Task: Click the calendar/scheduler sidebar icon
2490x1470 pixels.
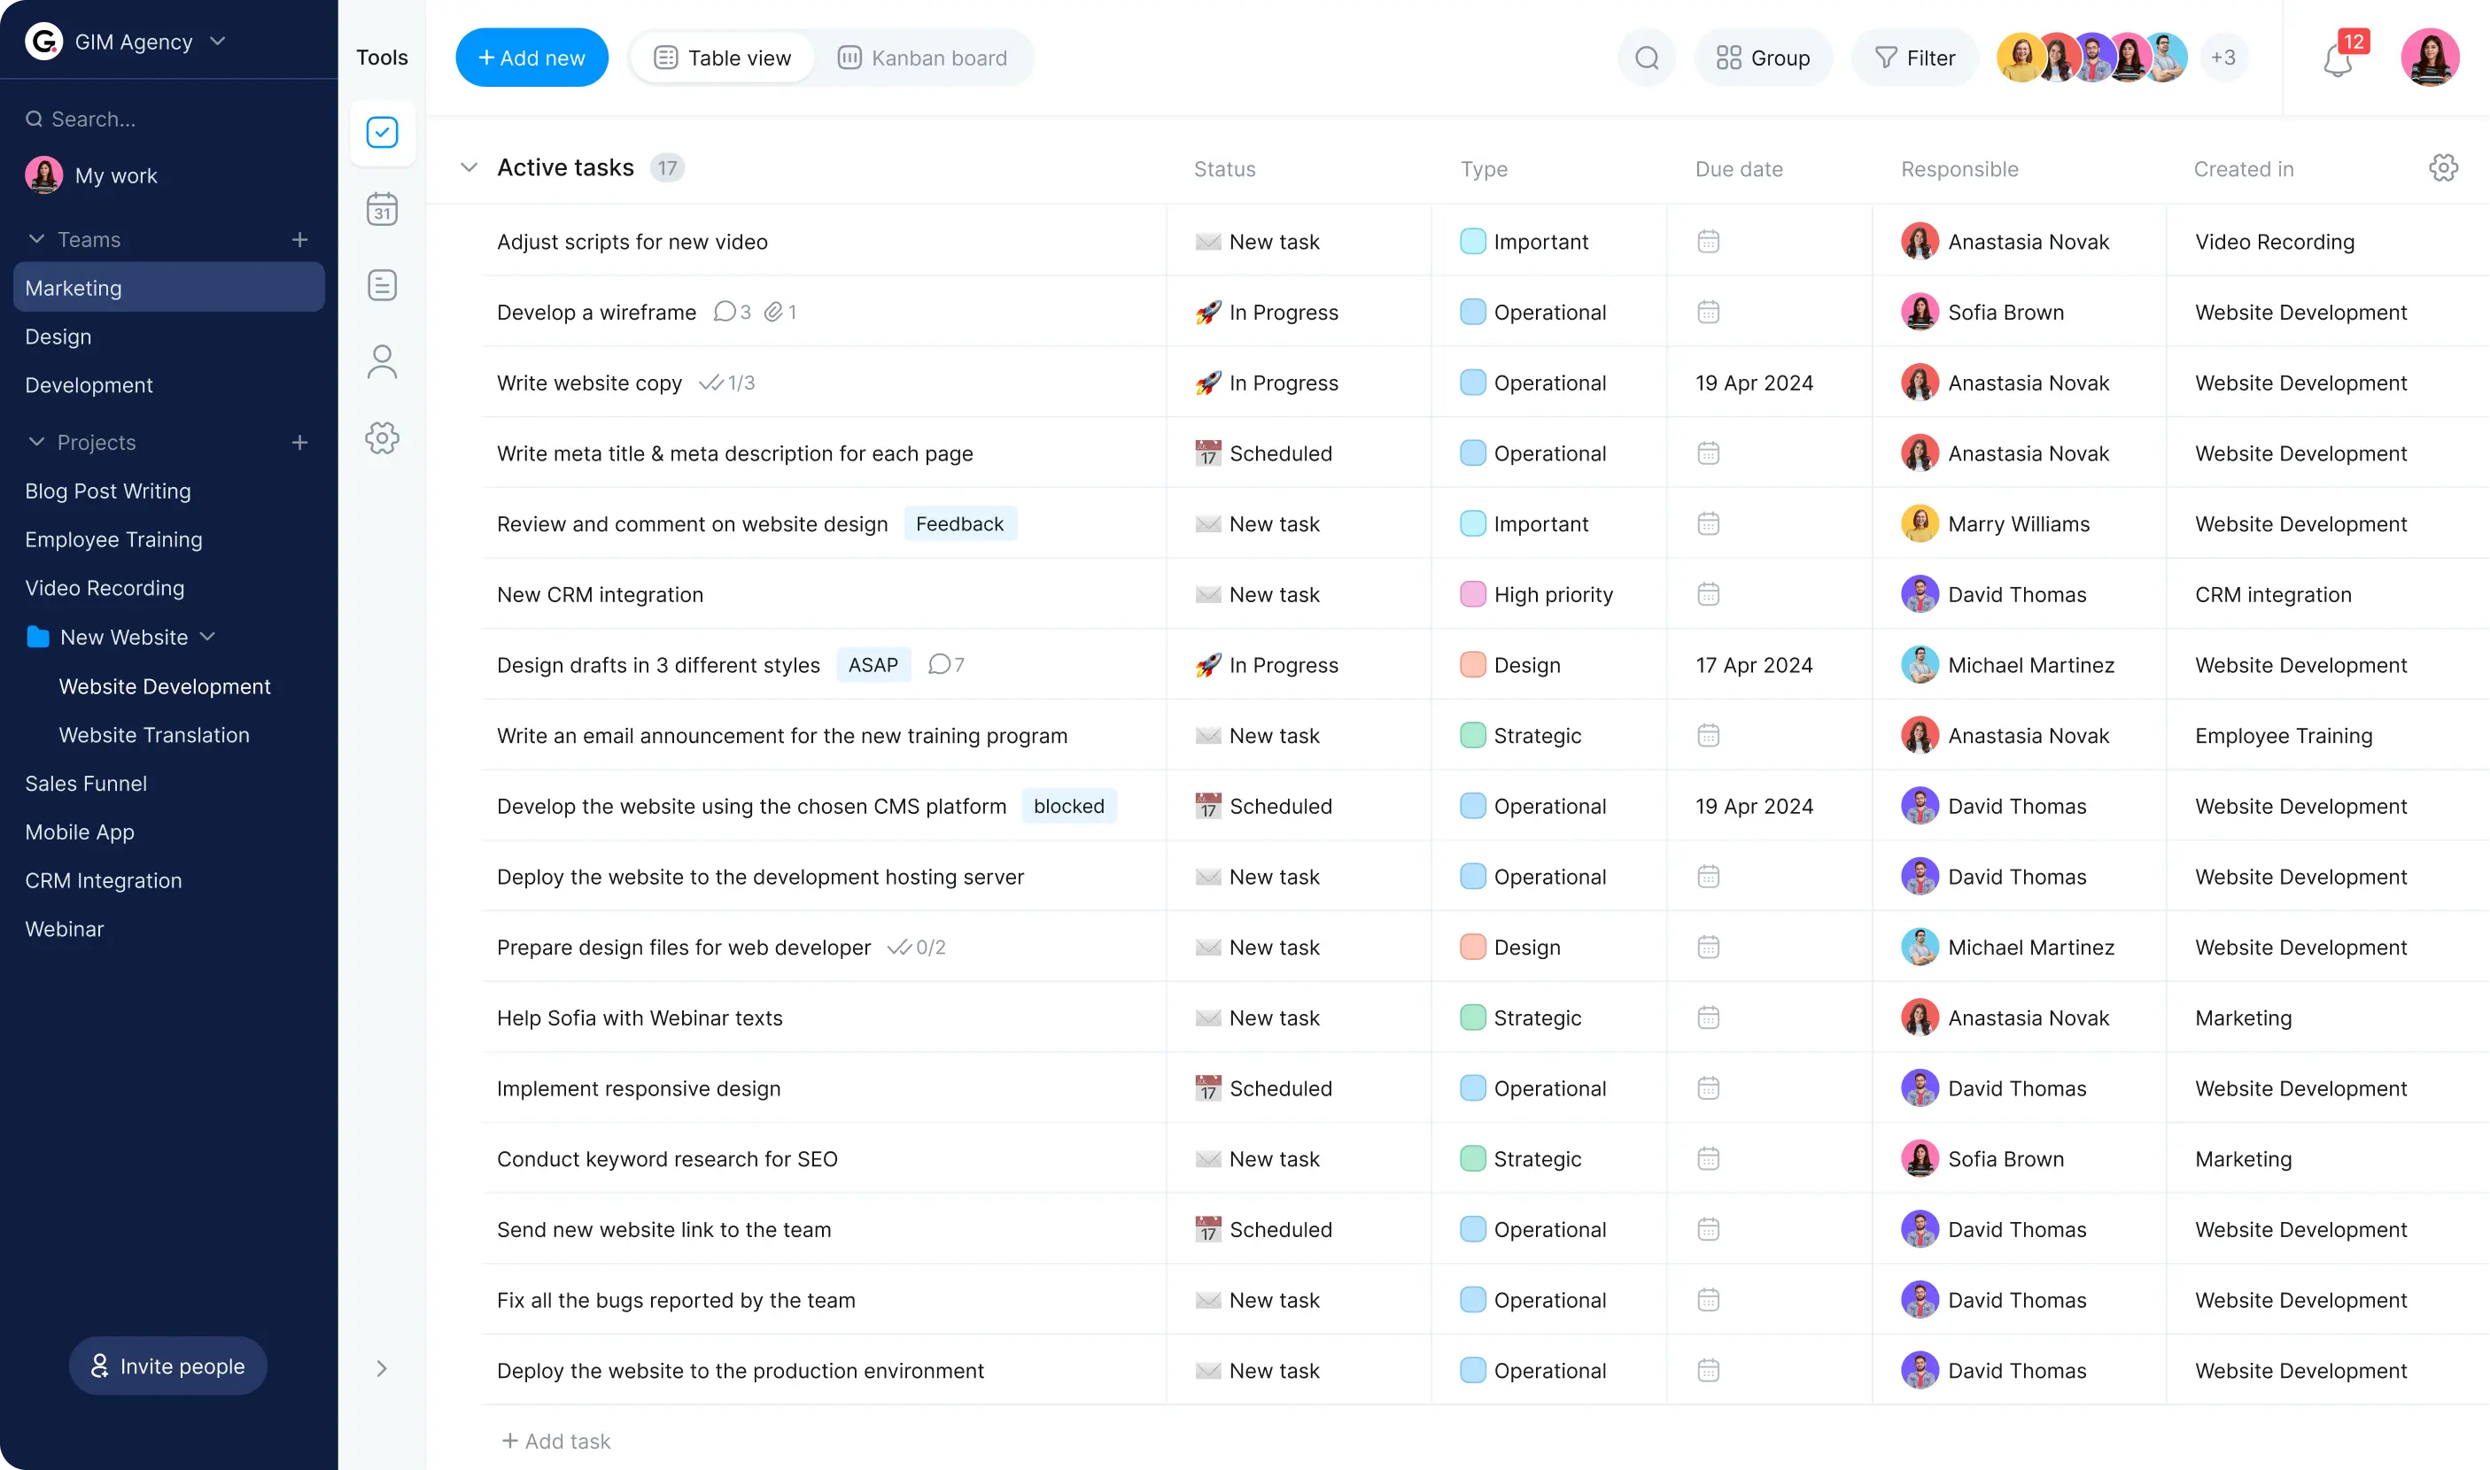Action: 384,208
